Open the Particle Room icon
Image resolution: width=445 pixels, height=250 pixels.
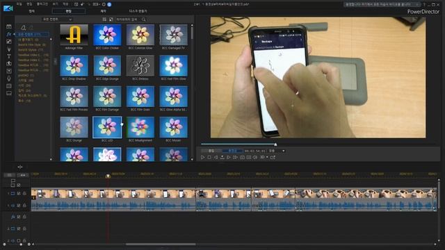coord(9,49)
